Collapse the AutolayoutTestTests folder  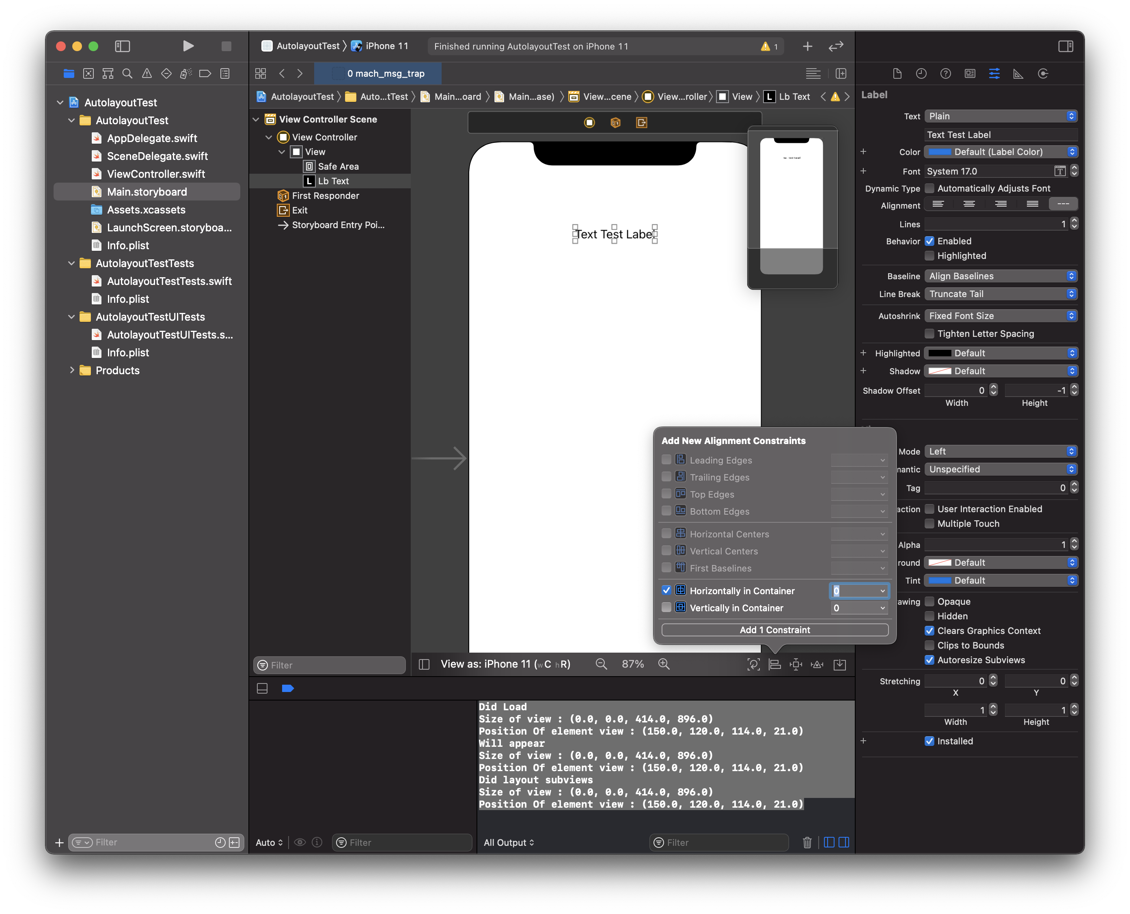click(x=71, y=263)
